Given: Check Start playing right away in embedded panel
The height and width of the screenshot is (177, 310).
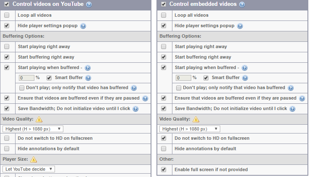Looking at the screenshot, I should tap(164, 46).
